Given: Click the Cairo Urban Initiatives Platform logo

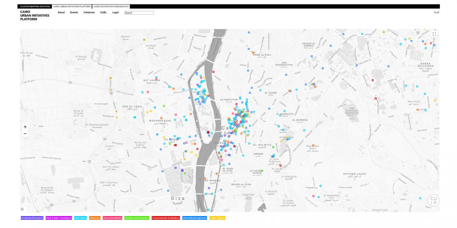Looking at the screenshot, I should point(35,15).
